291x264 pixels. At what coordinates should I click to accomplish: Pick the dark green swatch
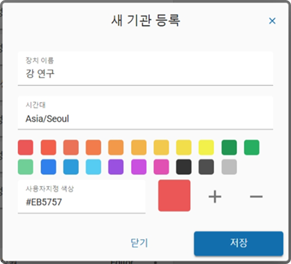click(x=229, y=147)
